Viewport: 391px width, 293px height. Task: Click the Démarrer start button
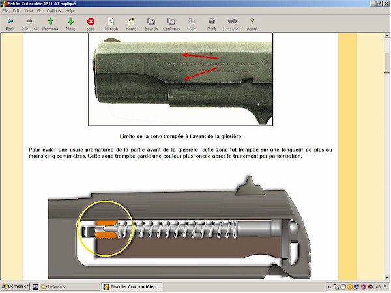tap(16, 286)
